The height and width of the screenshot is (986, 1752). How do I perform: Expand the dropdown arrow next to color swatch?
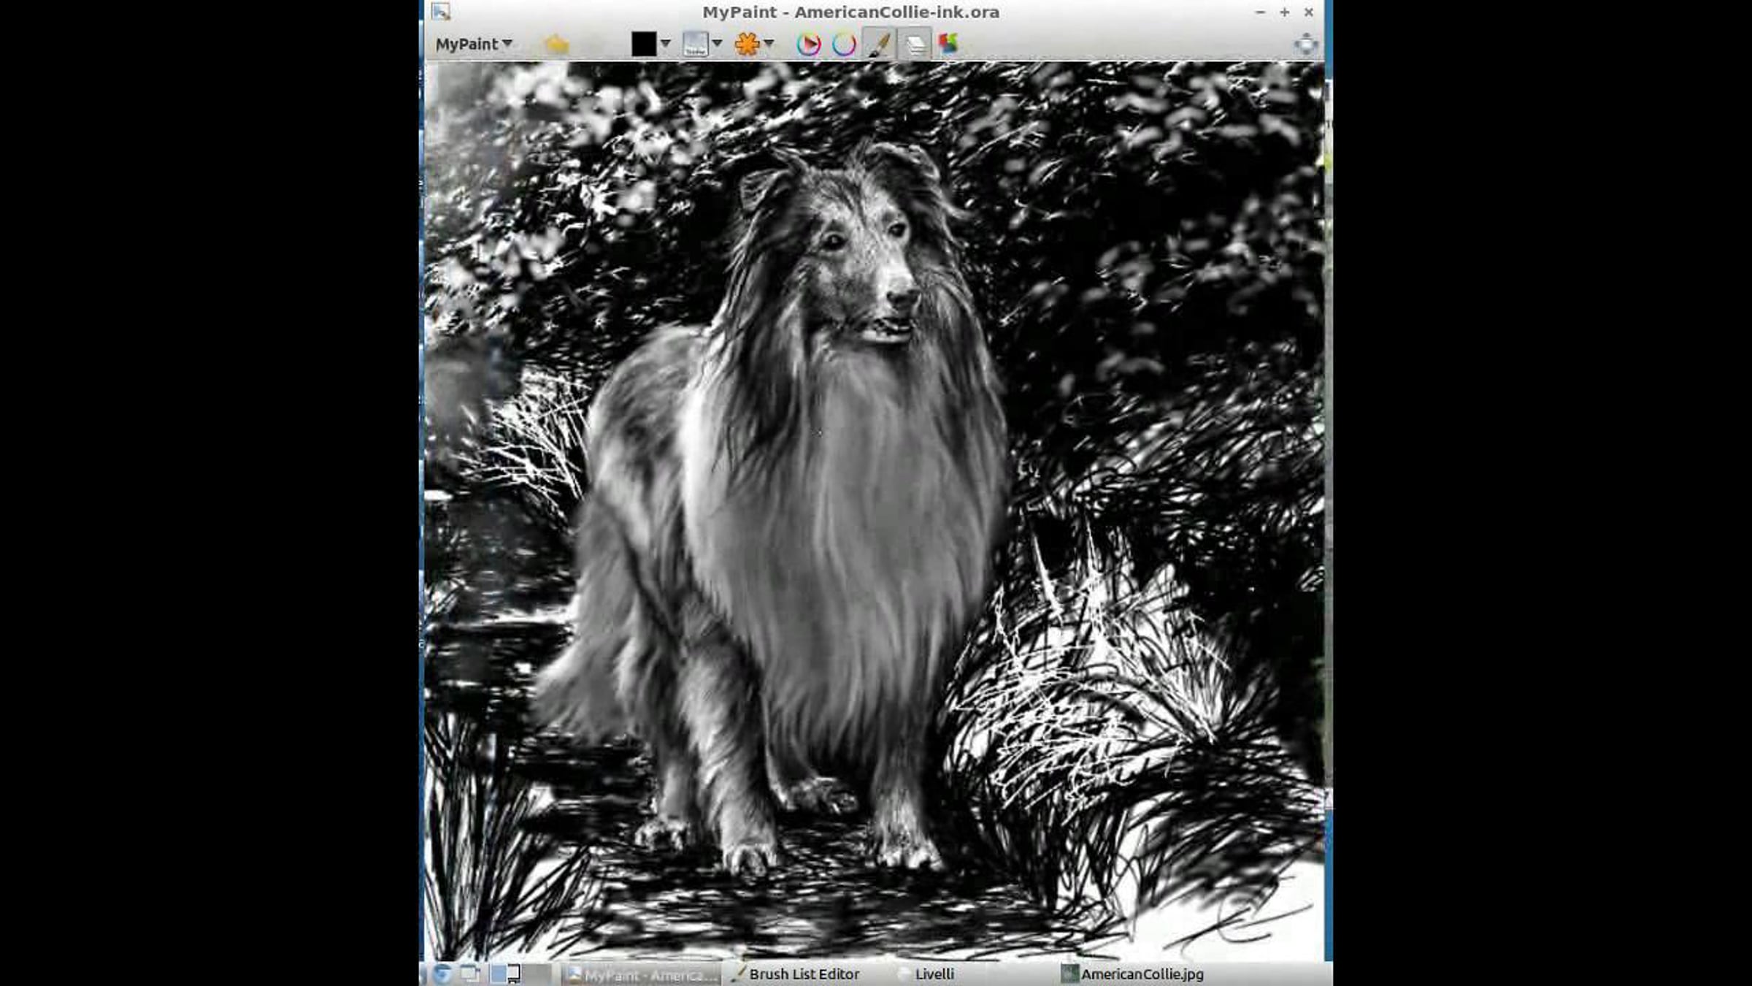point(665,44)
